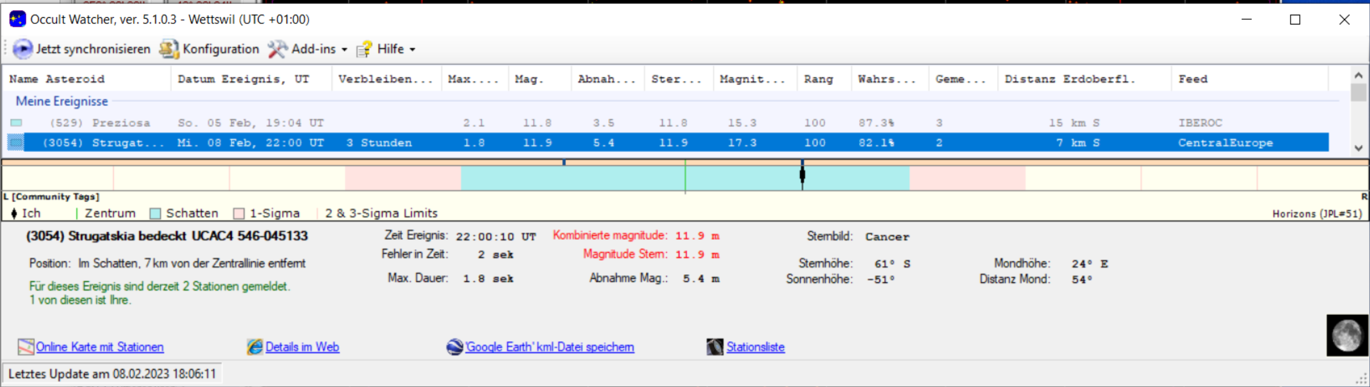Open the Online Karte mit Stationen link
The height and width of the screenshot is (387, 1370).
(x=99, y=346)
